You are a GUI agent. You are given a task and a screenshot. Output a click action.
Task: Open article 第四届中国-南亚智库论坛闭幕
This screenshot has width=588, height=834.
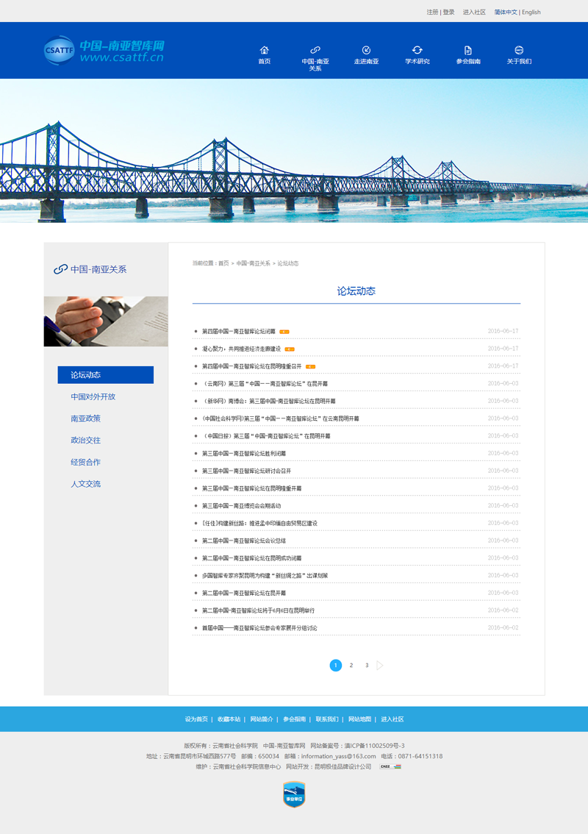[239, 332]
